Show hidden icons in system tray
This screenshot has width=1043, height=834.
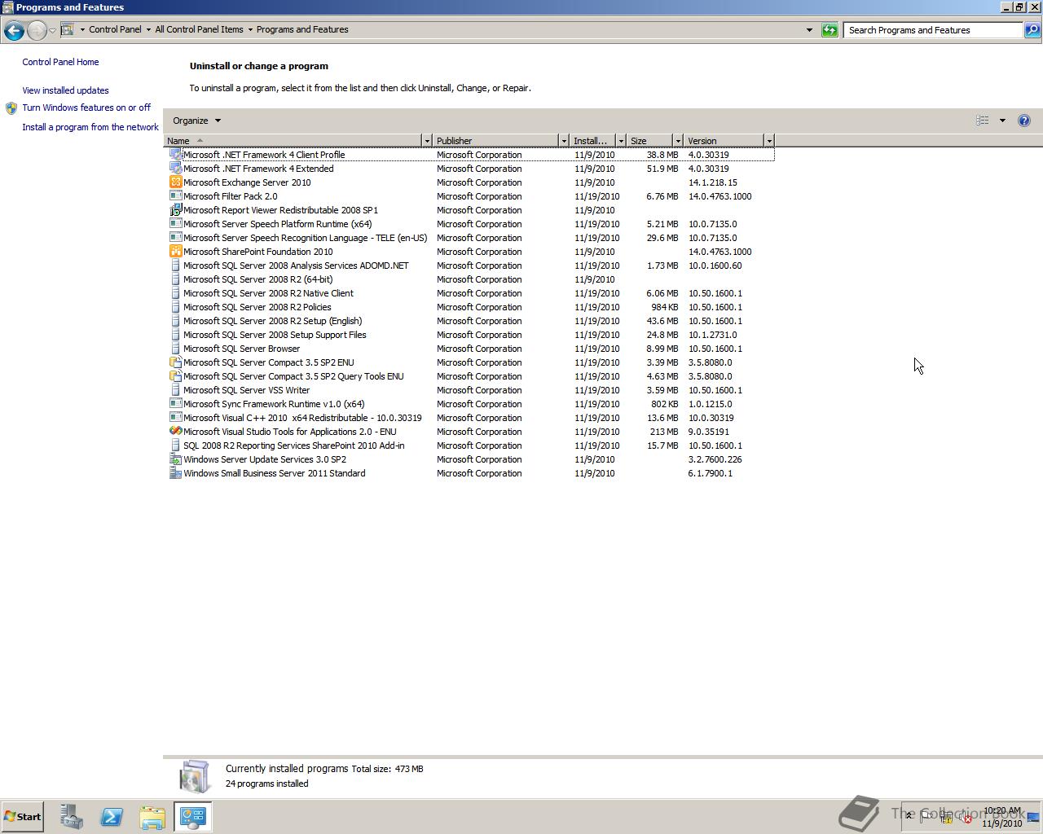(x=909, y=816)
